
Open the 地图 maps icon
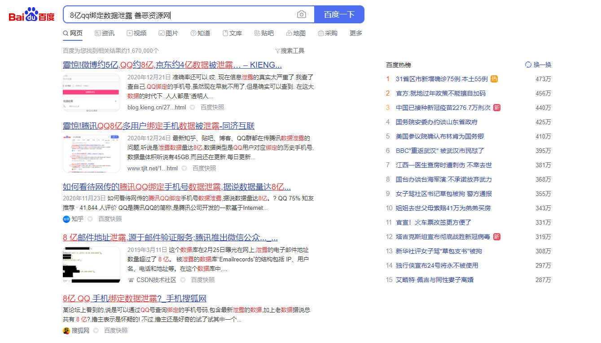(288, 33)
